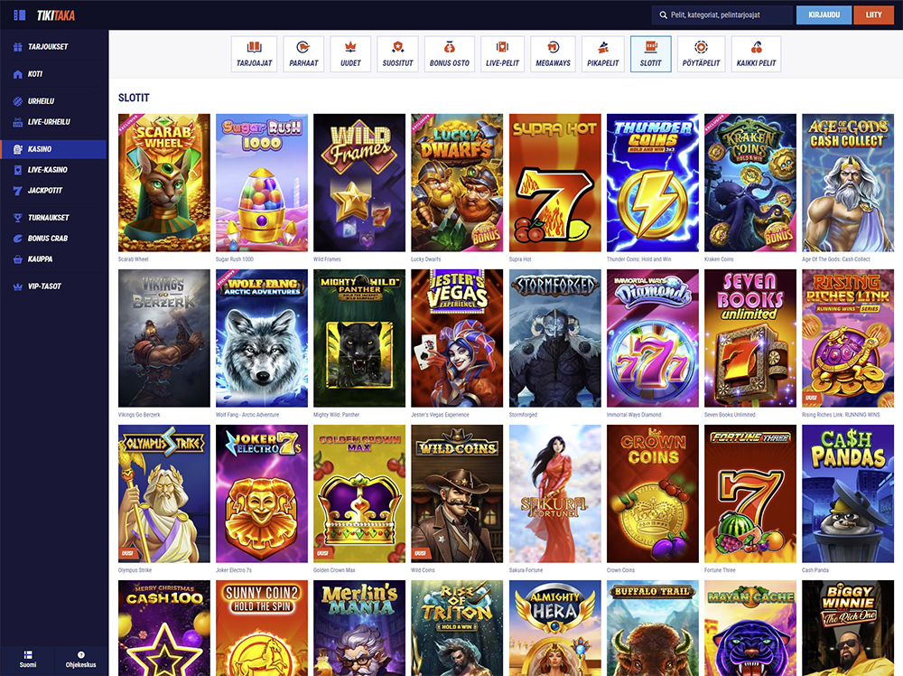Switch to Kaikki Pelit category tab

[756, 54]
